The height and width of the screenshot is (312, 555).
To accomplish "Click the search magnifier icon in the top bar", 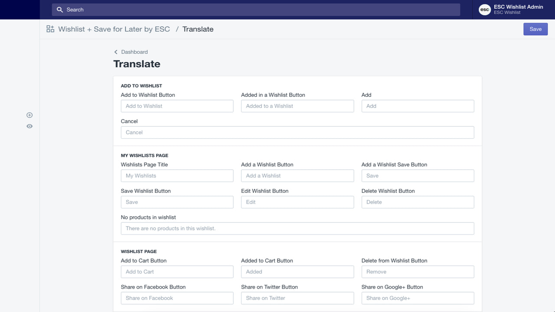I will [59, 9].
